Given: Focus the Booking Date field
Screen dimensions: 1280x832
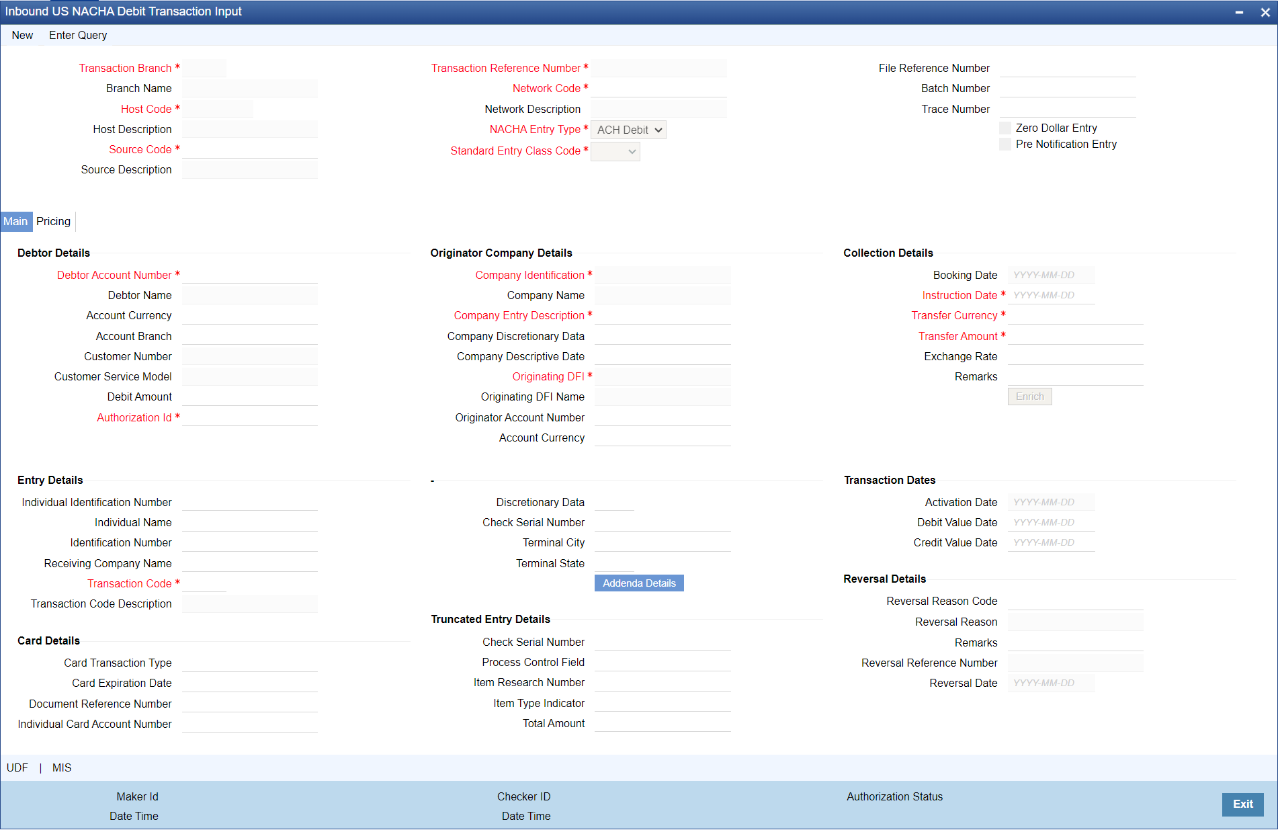Looking at the screenshot, I should tap(1051, 275).
